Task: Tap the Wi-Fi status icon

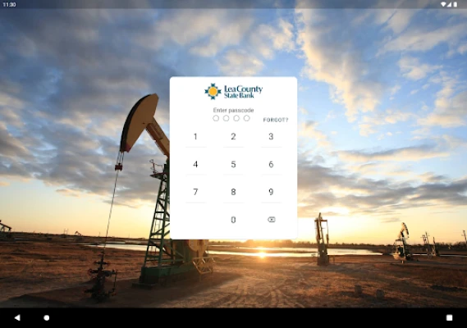Action: click(443, 4)
